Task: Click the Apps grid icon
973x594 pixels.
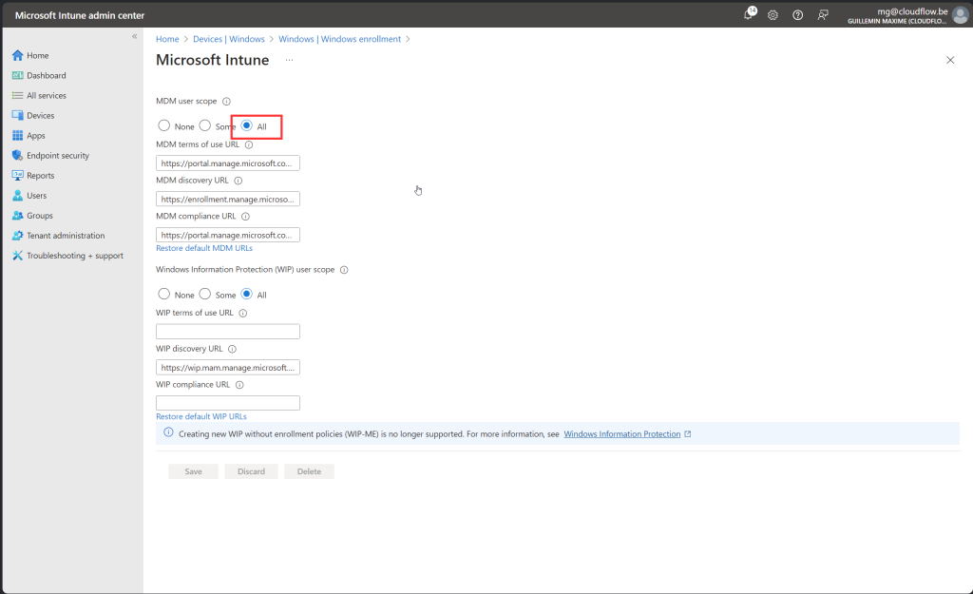Action: coord(17,135)
